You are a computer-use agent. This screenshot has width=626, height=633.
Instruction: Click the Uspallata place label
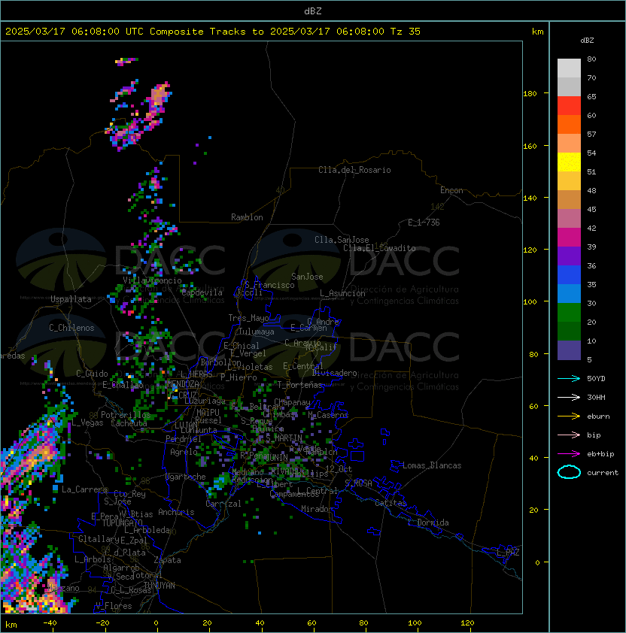71,299
